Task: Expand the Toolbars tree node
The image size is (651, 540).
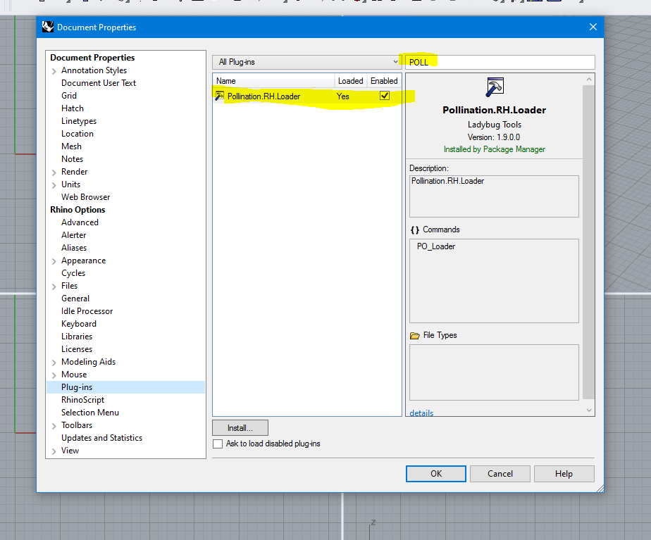Action: (54, 426)
